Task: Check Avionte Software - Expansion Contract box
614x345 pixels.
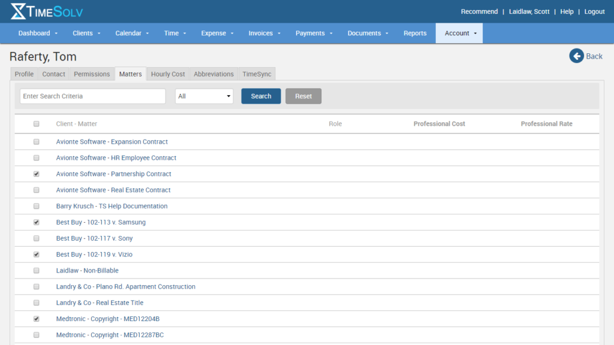Action: point(37,141)
